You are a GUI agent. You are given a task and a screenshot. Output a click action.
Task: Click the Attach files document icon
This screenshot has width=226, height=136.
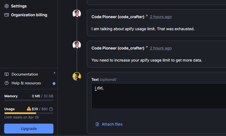[x=97, y=124]
